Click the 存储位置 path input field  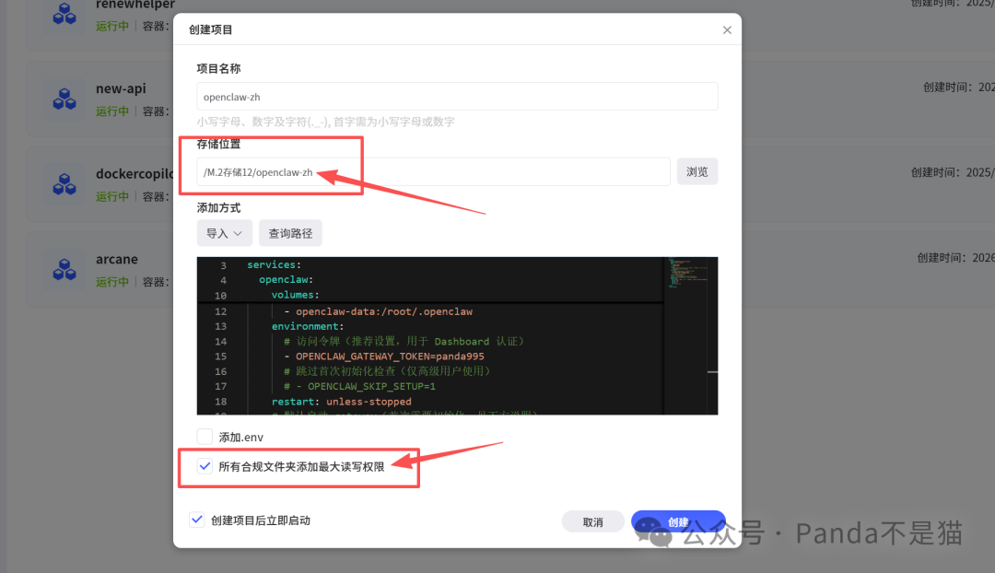(x=433, y=172)
